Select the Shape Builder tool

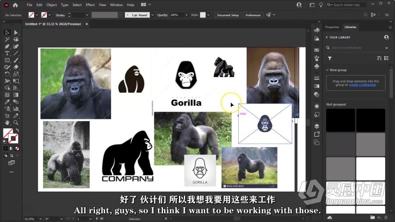(7, 88)
